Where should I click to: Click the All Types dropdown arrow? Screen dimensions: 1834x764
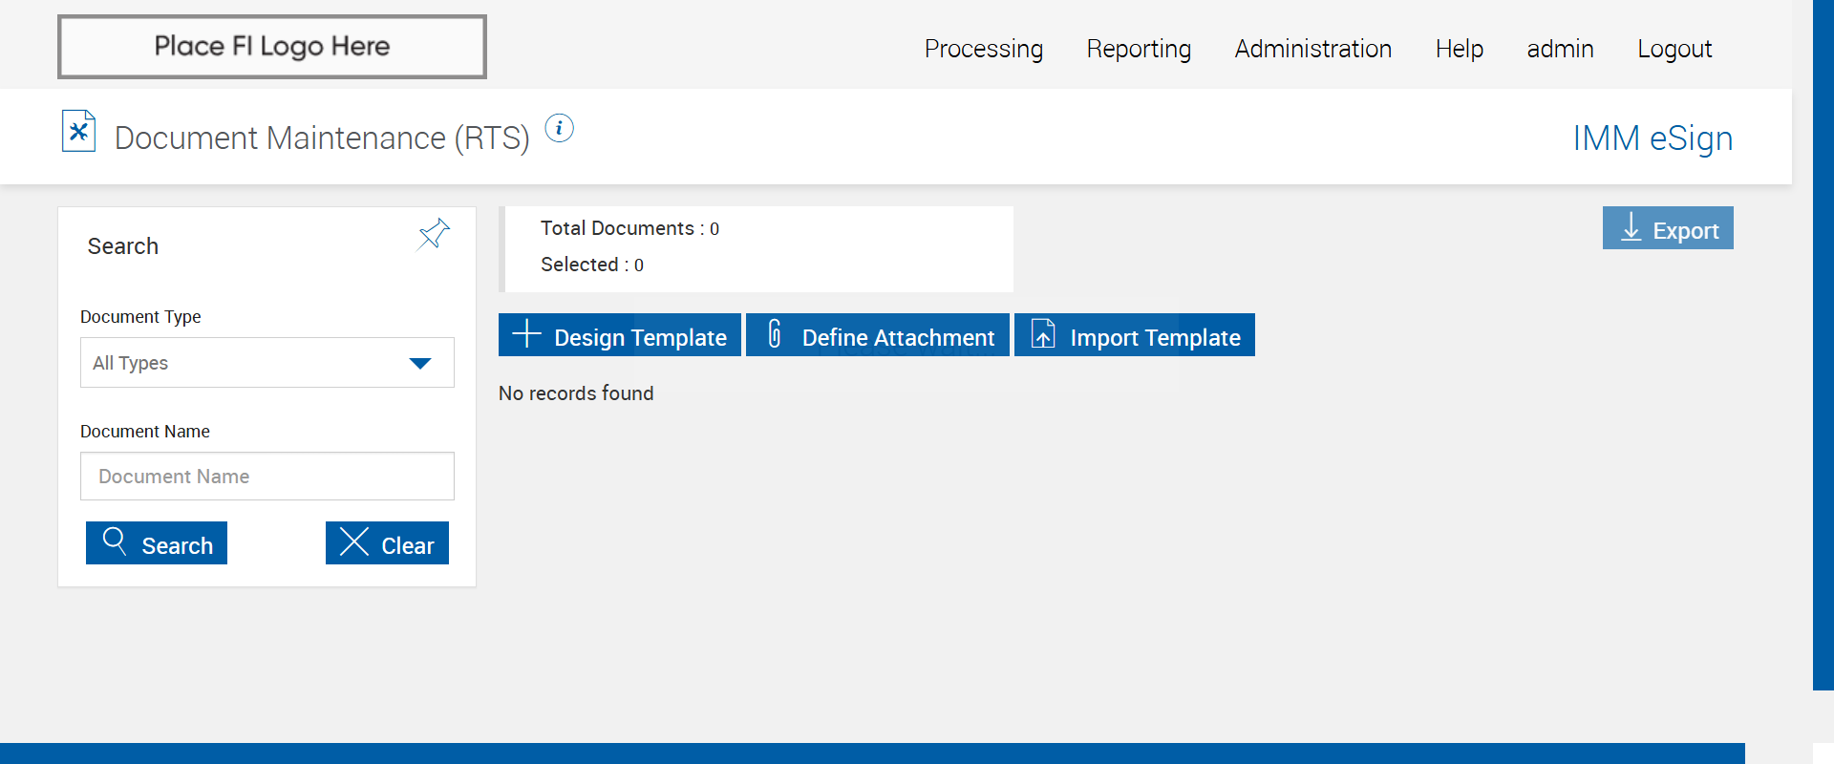(x=420, y=363)
